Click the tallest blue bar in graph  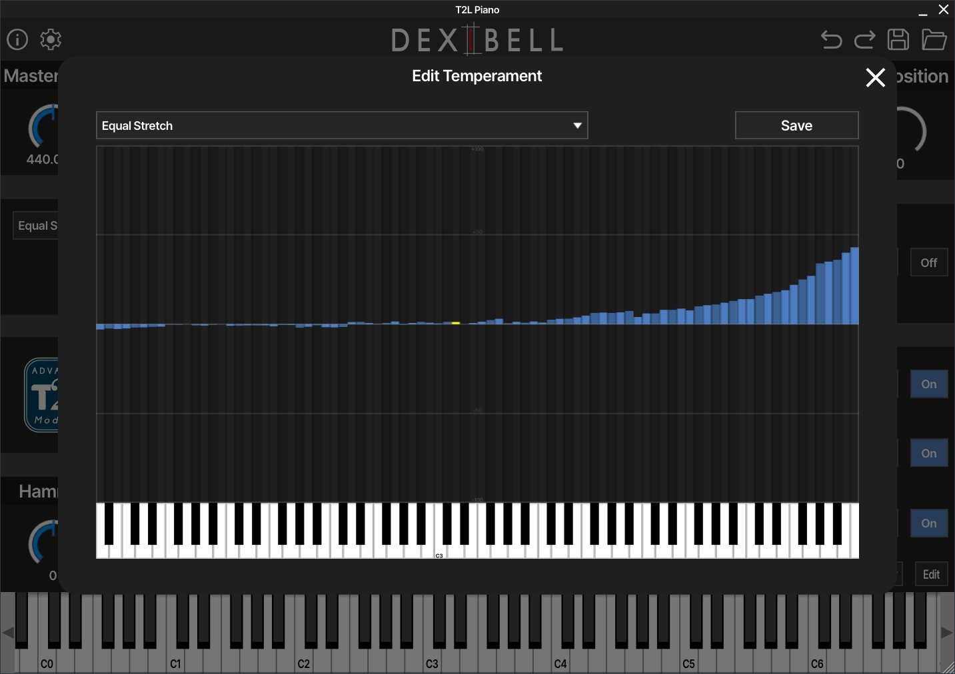(x=854, y=286)
